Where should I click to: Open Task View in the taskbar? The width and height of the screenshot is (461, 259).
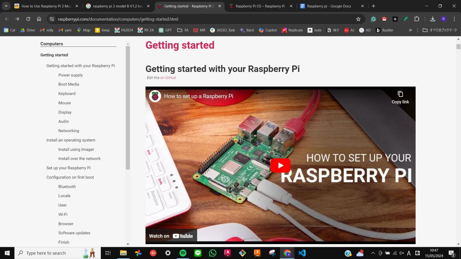108,253
